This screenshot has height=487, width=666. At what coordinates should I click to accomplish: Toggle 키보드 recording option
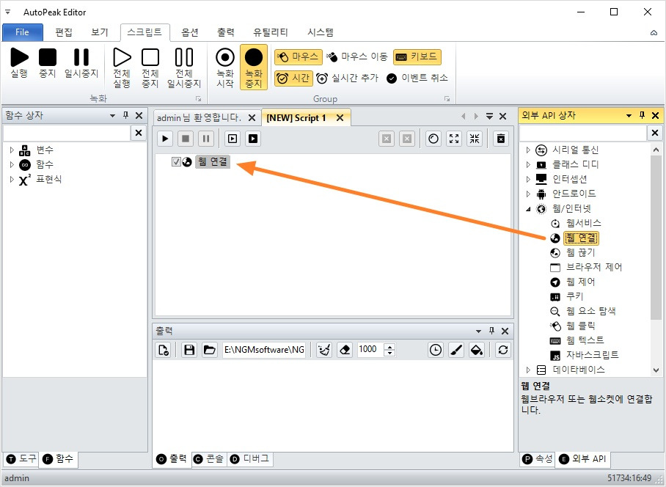coord(417,56)
